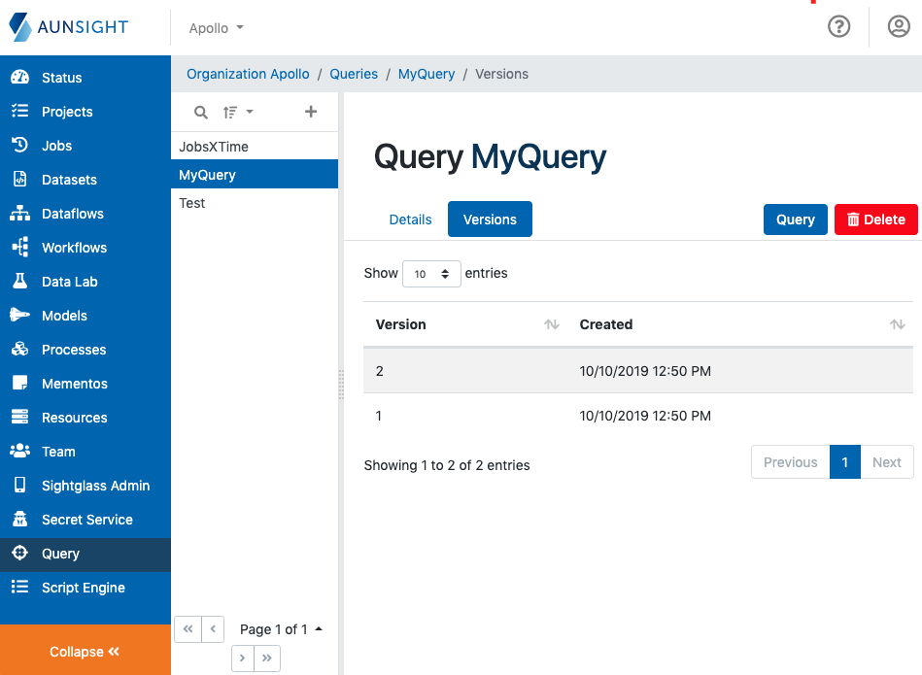Viewport: 922px width, 675px height.
Task: Select the Test query in the list
Action: 191,203
